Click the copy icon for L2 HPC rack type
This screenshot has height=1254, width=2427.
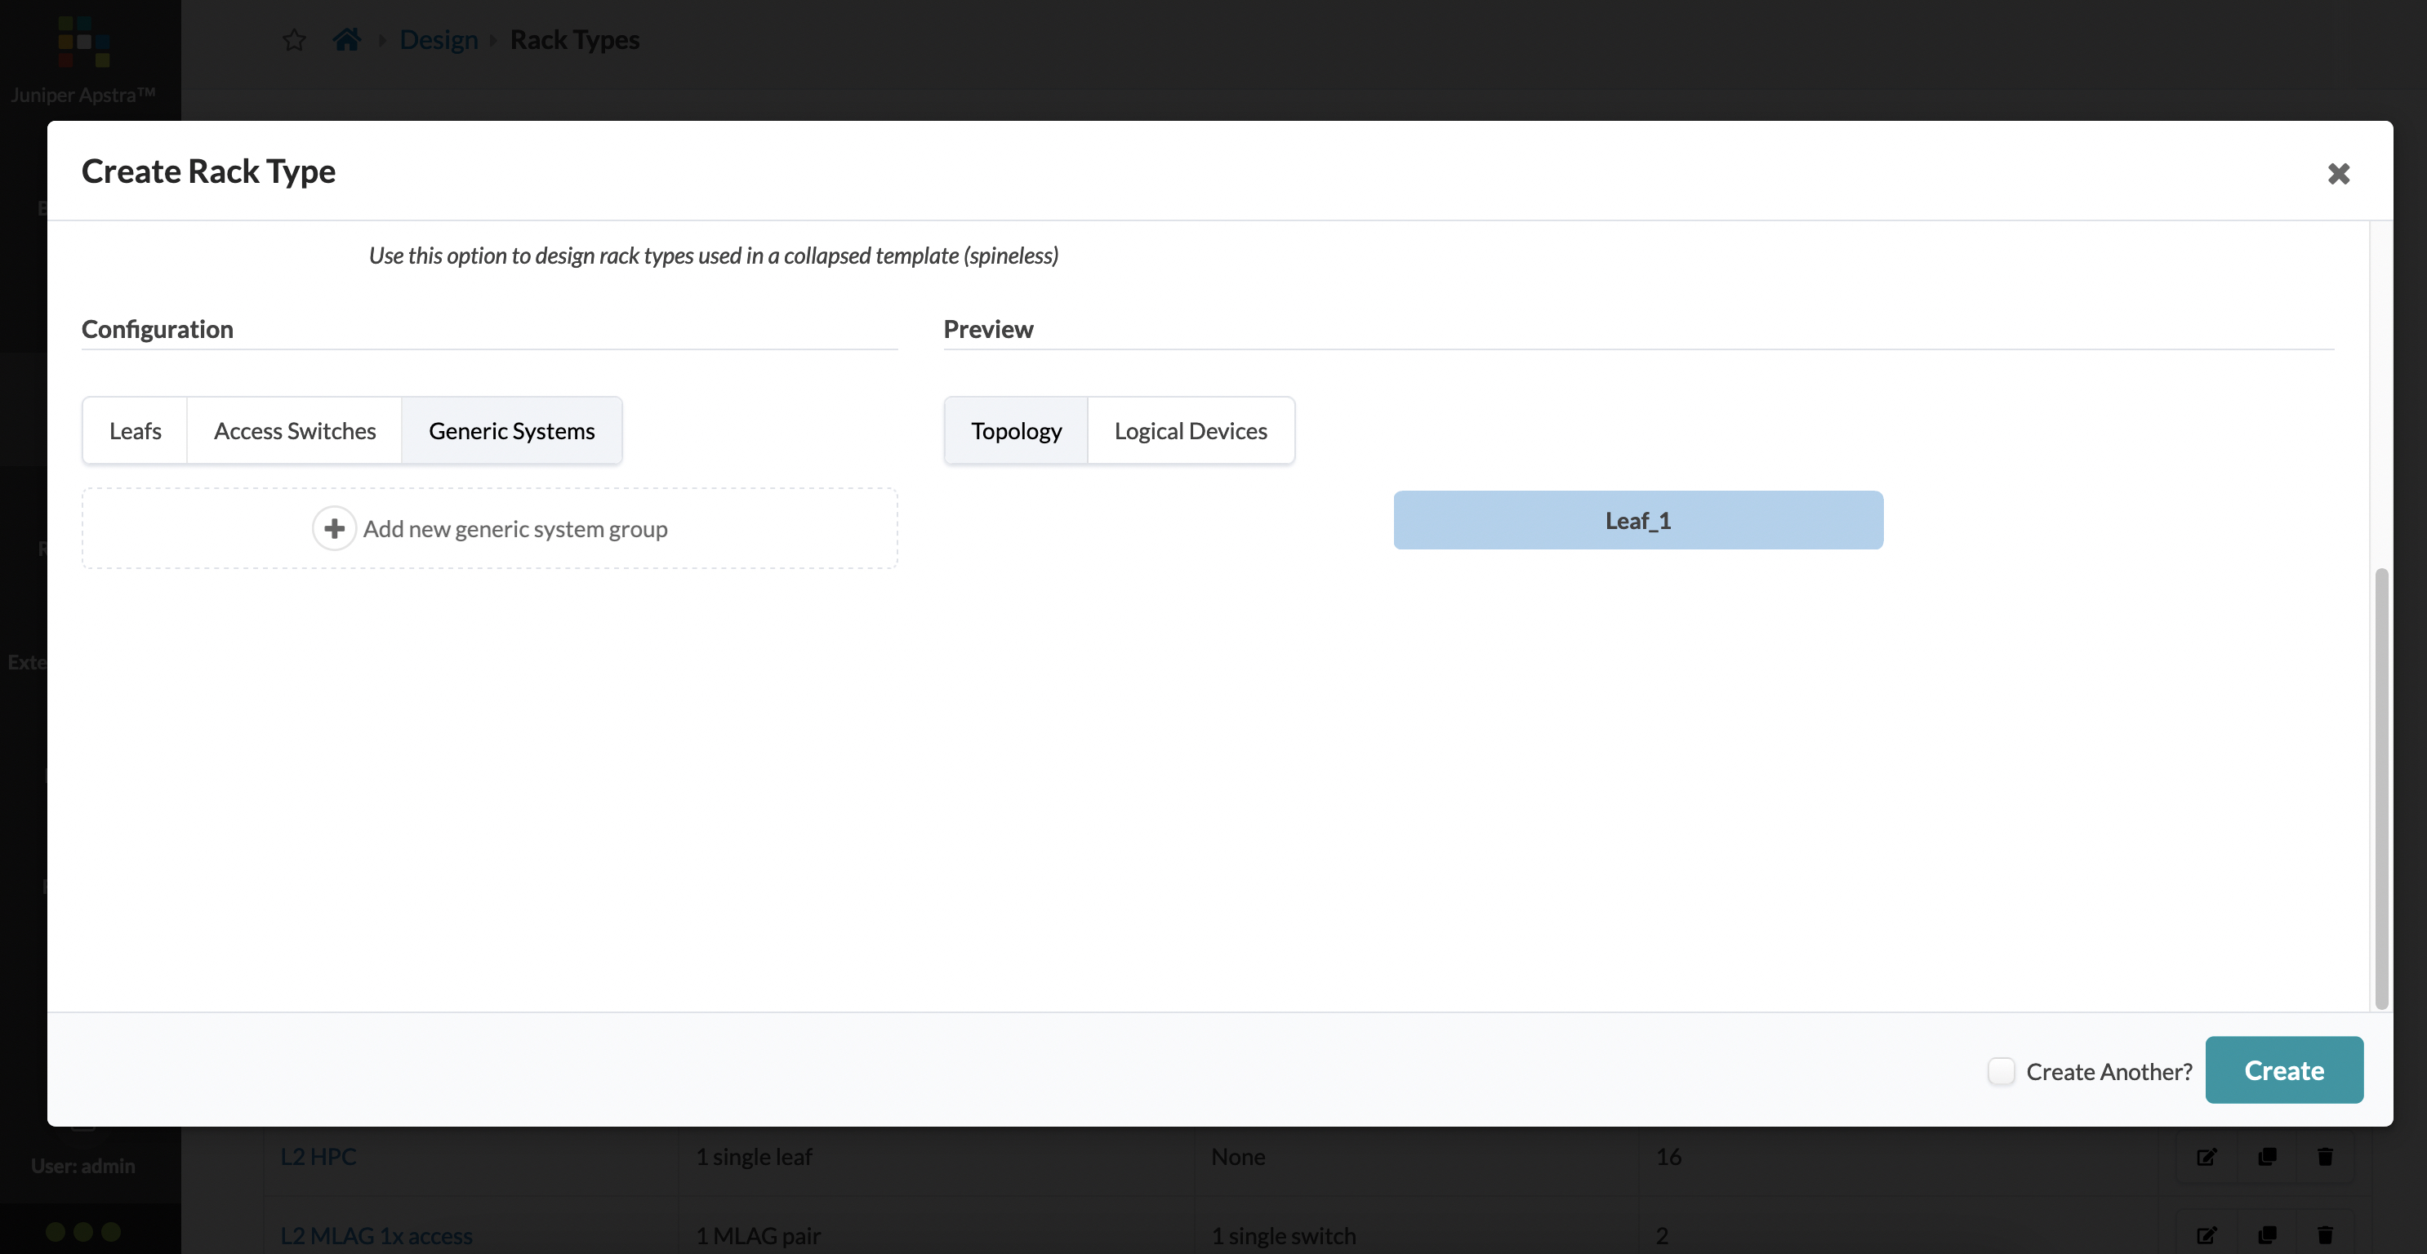(x=2267, y=1155)
